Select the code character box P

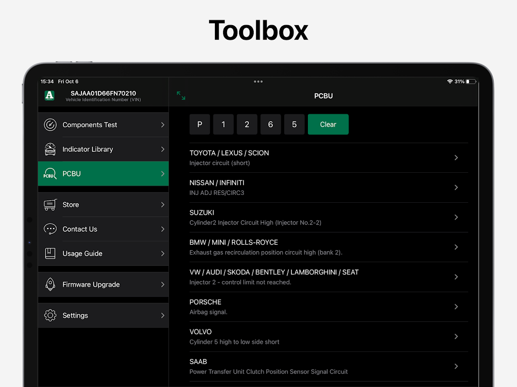[199, 124]
